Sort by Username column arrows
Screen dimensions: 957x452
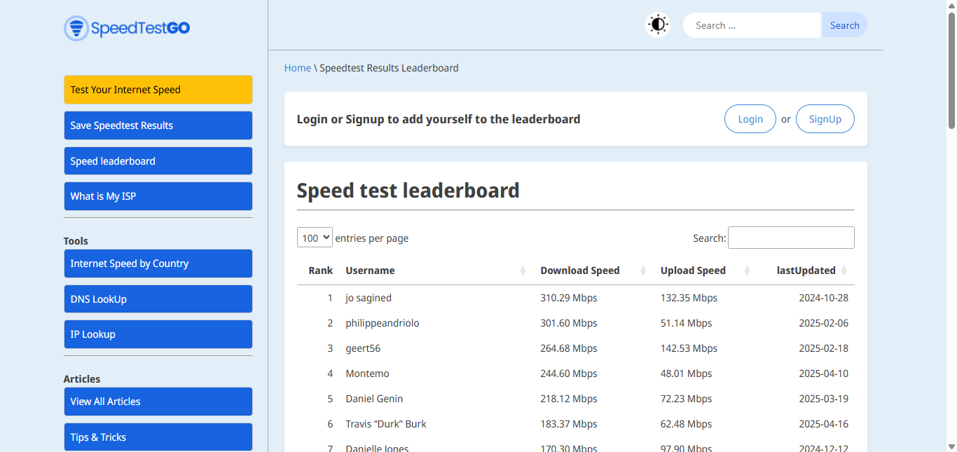pyautogui.click(x=523, y=270)
